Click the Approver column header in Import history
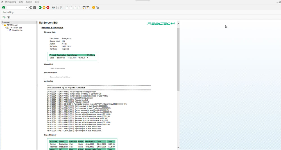The height and width of the screenshot is (150, 281). coord(73,141)
